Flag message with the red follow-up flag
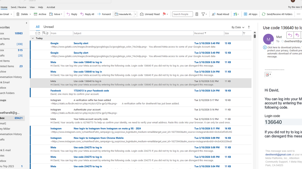 tap(164, 14)
